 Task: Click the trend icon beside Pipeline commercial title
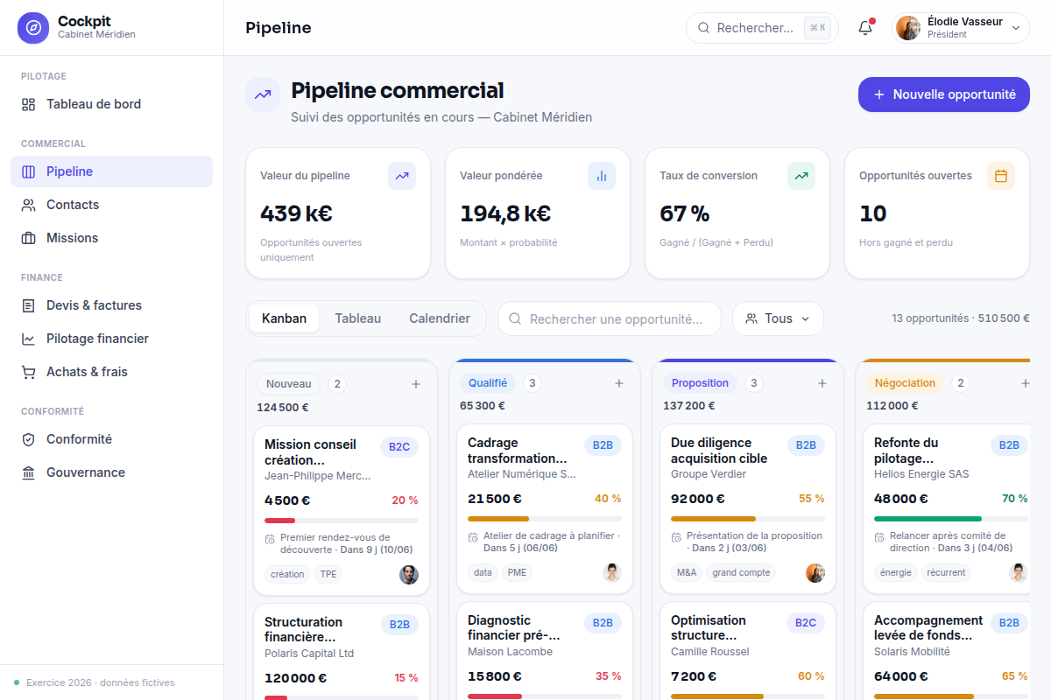click(x=263, y=94)
